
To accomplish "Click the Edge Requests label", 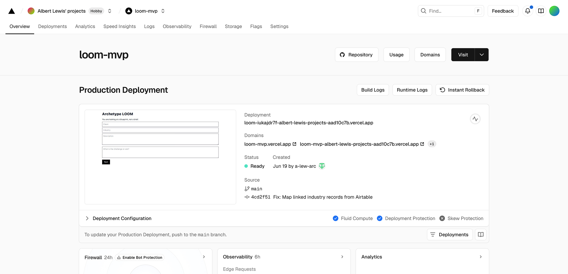I will [239, 269].
